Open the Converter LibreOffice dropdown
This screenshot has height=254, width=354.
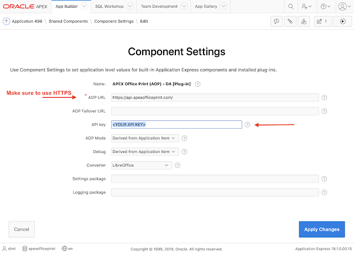(x=142, y=165)
